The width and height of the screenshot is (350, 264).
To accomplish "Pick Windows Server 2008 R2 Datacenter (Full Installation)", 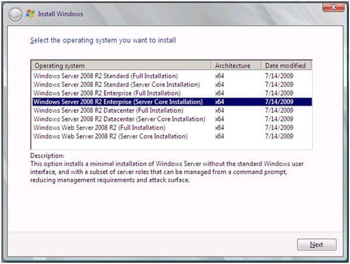I will (x=172, y=110).
